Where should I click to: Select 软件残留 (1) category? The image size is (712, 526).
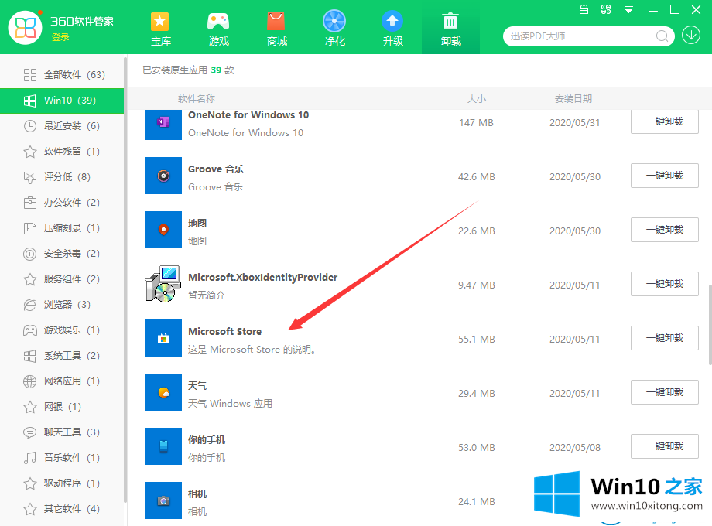click(62, 151)
